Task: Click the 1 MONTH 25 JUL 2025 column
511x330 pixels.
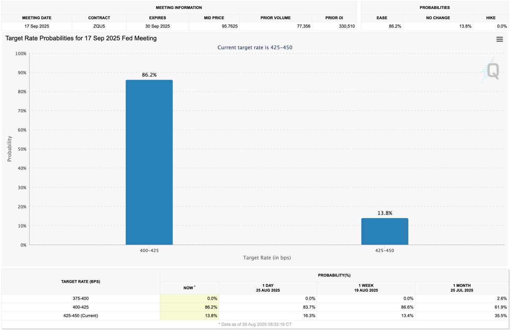Action: coord(462,287)
